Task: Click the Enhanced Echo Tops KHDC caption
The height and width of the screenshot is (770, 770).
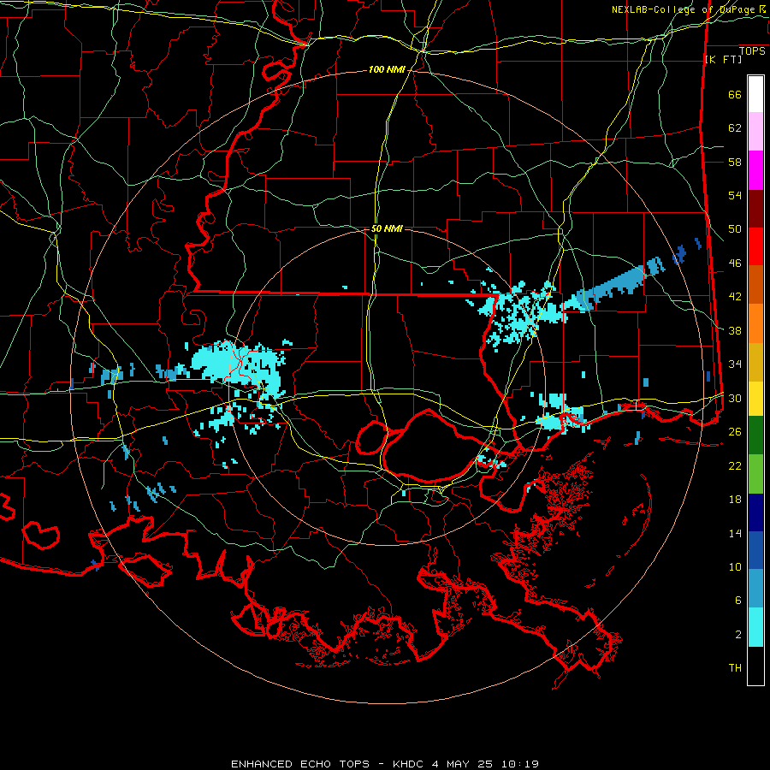Action: pyautogui.click(x=385, y=764)
